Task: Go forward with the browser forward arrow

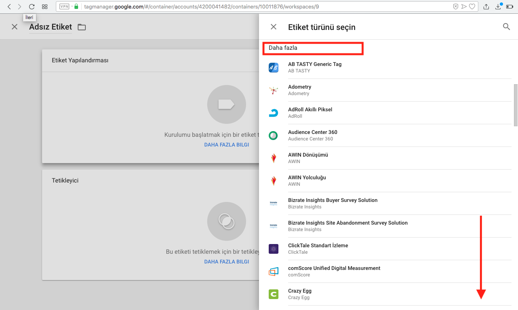Action: tap(19, 6)
